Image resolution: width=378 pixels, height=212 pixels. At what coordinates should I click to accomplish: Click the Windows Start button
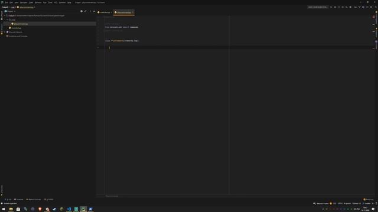tap(4, 209)
